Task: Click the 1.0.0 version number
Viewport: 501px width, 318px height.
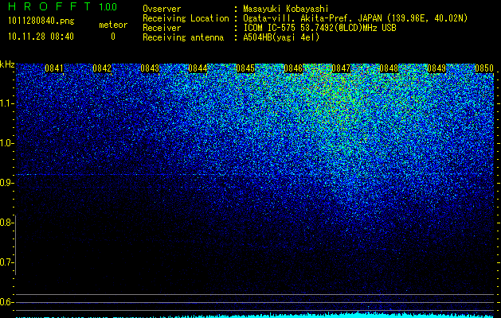Action: (108, 7)
